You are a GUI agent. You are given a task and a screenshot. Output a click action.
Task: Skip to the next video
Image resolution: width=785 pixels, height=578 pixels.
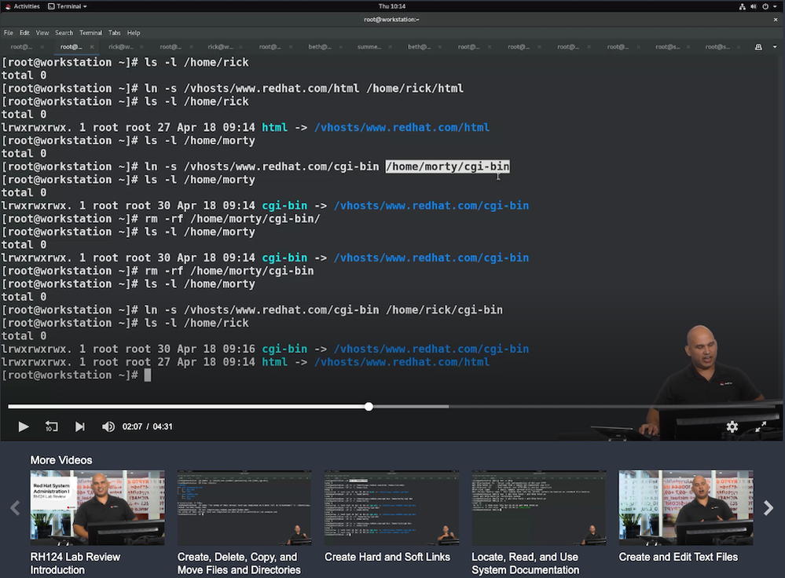click(79, 426)
